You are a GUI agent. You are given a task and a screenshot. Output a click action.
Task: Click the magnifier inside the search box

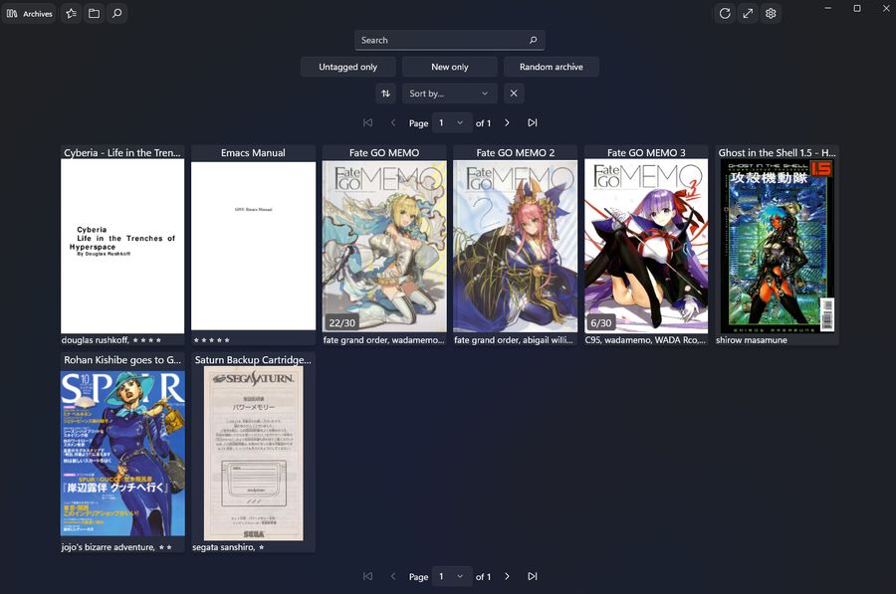(534, 40)
